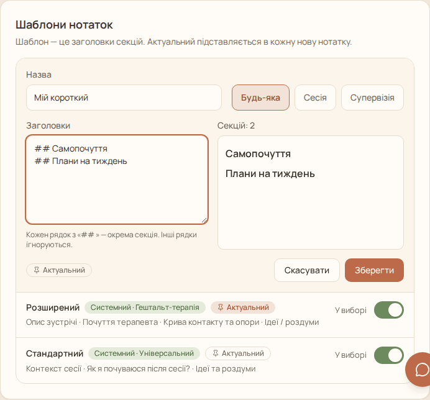This screenshot has height=400, width=430.
Task: Click the Системний · Гештальт-терапія tag
Action: [x=145, y=307]
